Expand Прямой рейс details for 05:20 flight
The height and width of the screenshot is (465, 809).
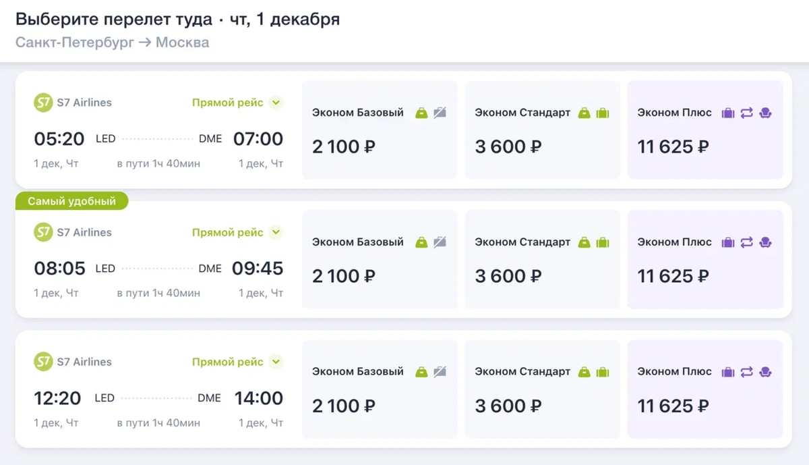[275, 103]
